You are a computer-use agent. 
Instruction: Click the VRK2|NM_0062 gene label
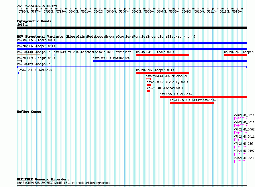[x=244, y=129]
